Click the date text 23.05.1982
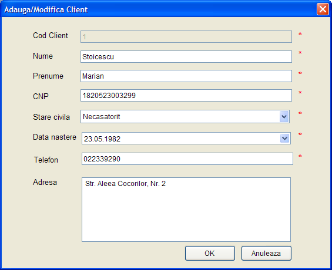332x270 pixels. [102, 139]
